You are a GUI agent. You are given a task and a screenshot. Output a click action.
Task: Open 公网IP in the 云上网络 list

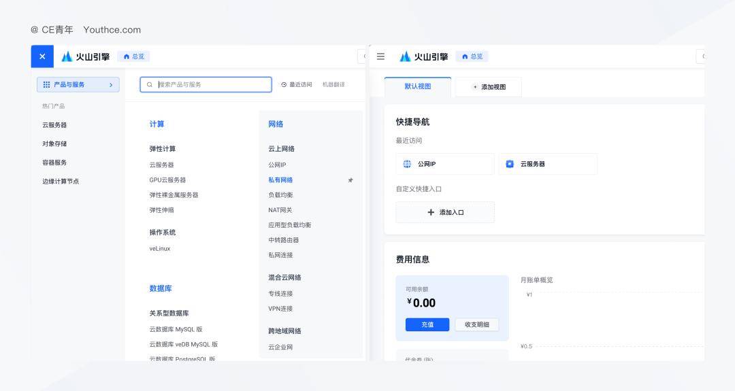click(277, 165)
